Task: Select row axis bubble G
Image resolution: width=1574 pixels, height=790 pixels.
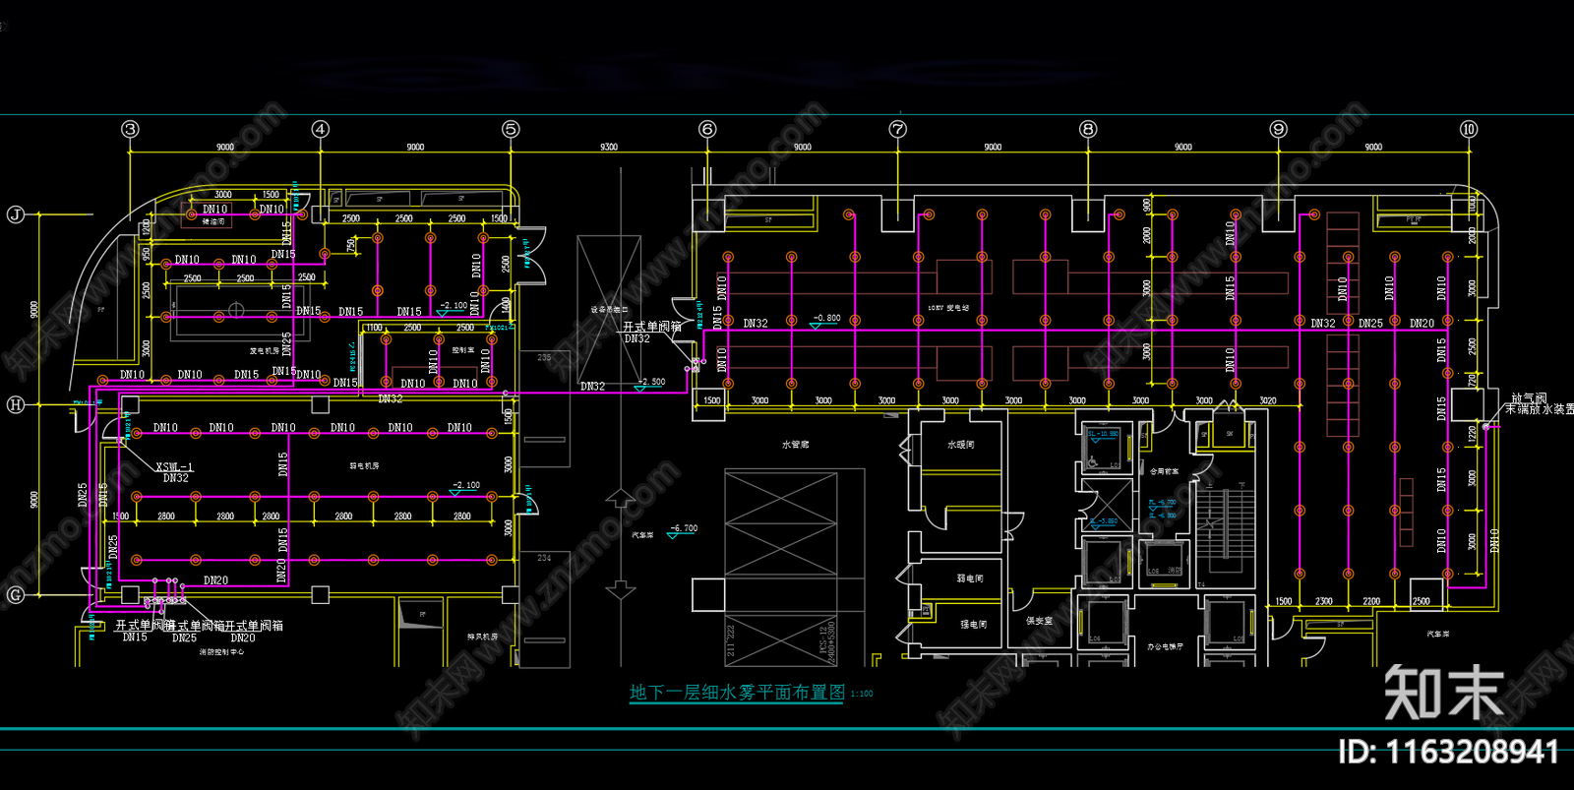Action: tap(16, 594)
